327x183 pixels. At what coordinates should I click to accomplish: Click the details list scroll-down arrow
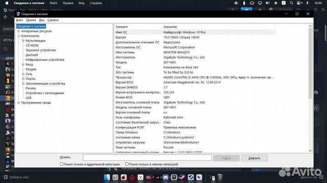tap(310, 150)
